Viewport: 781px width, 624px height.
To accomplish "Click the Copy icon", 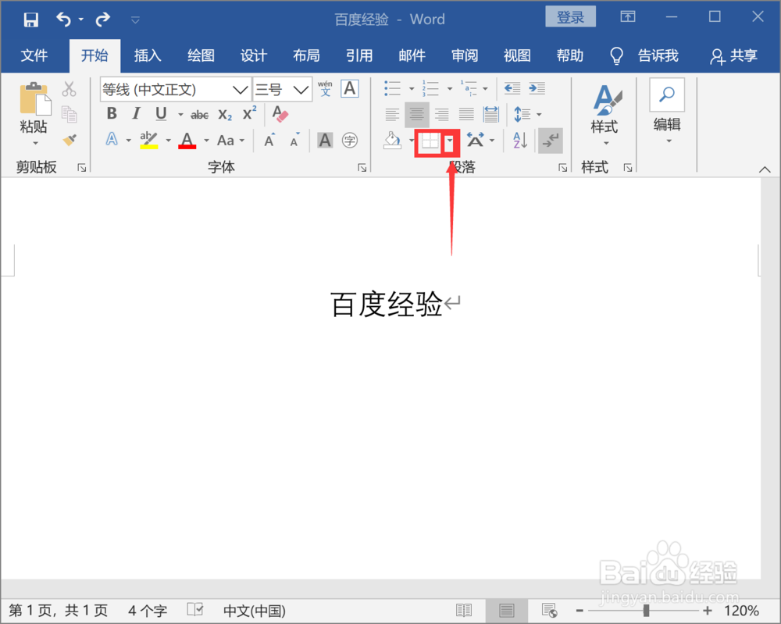I will [70, 114].
